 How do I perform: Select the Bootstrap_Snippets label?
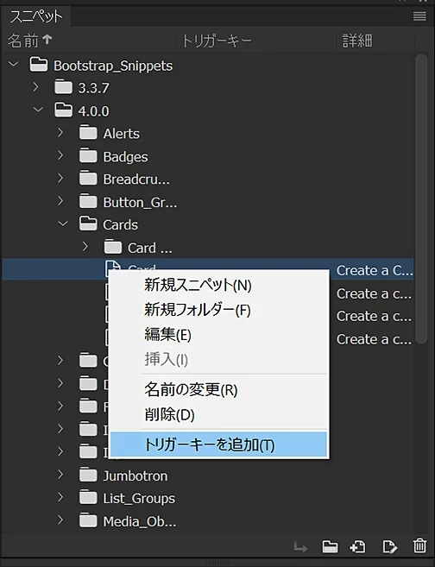(113, 66)
